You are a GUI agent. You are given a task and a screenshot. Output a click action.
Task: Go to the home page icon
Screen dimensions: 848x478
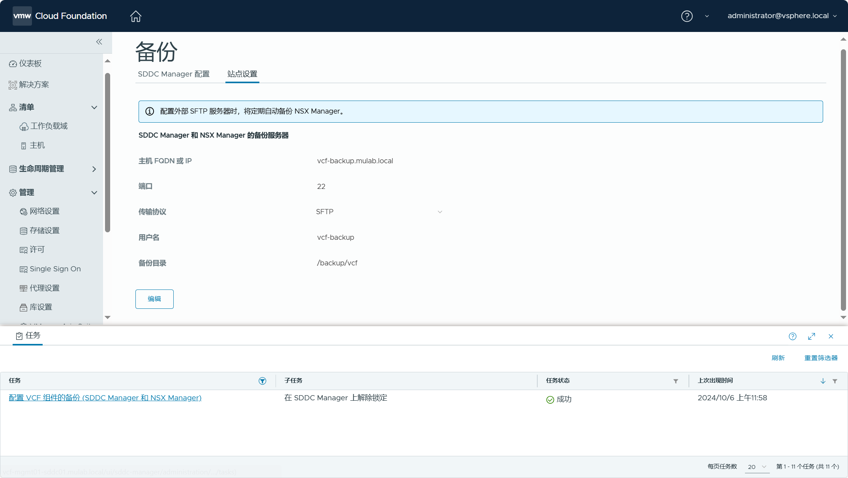tap(135, 16)
